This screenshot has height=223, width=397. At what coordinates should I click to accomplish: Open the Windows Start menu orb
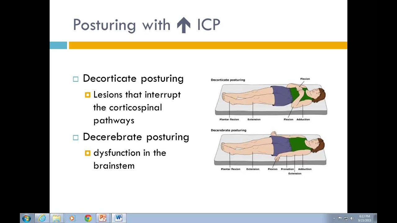point(26,218)
